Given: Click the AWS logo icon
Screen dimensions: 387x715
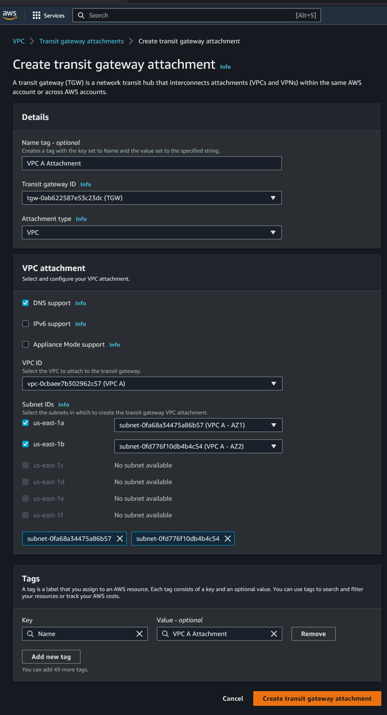Looking at the screenshot, I should 10,15.
